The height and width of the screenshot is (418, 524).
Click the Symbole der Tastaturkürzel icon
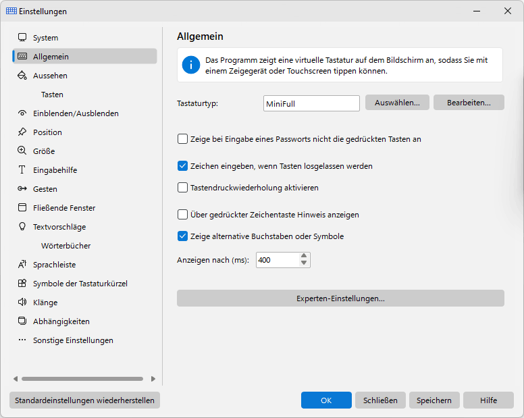pyautogui.click(x=22, y=284)
